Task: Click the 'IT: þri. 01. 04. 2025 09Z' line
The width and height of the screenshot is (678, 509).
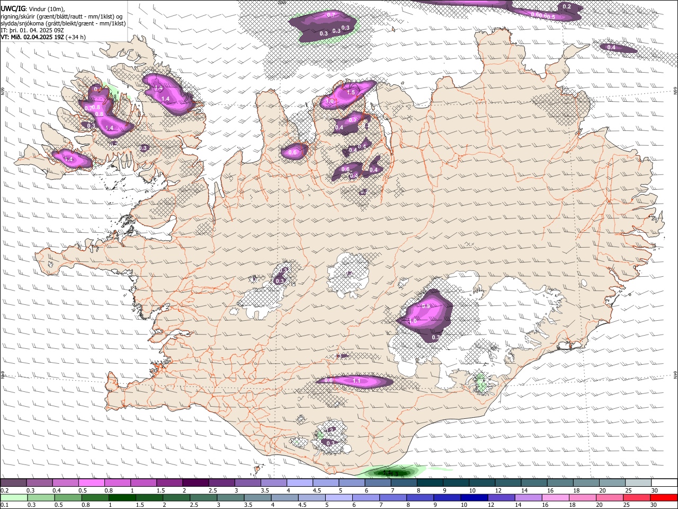Action: 32,30
